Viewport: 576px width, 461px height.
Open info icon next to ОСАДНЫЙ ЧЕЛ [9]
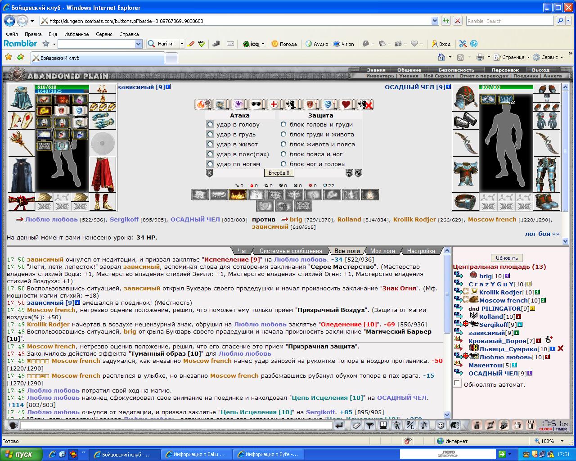tap(448, 87)
